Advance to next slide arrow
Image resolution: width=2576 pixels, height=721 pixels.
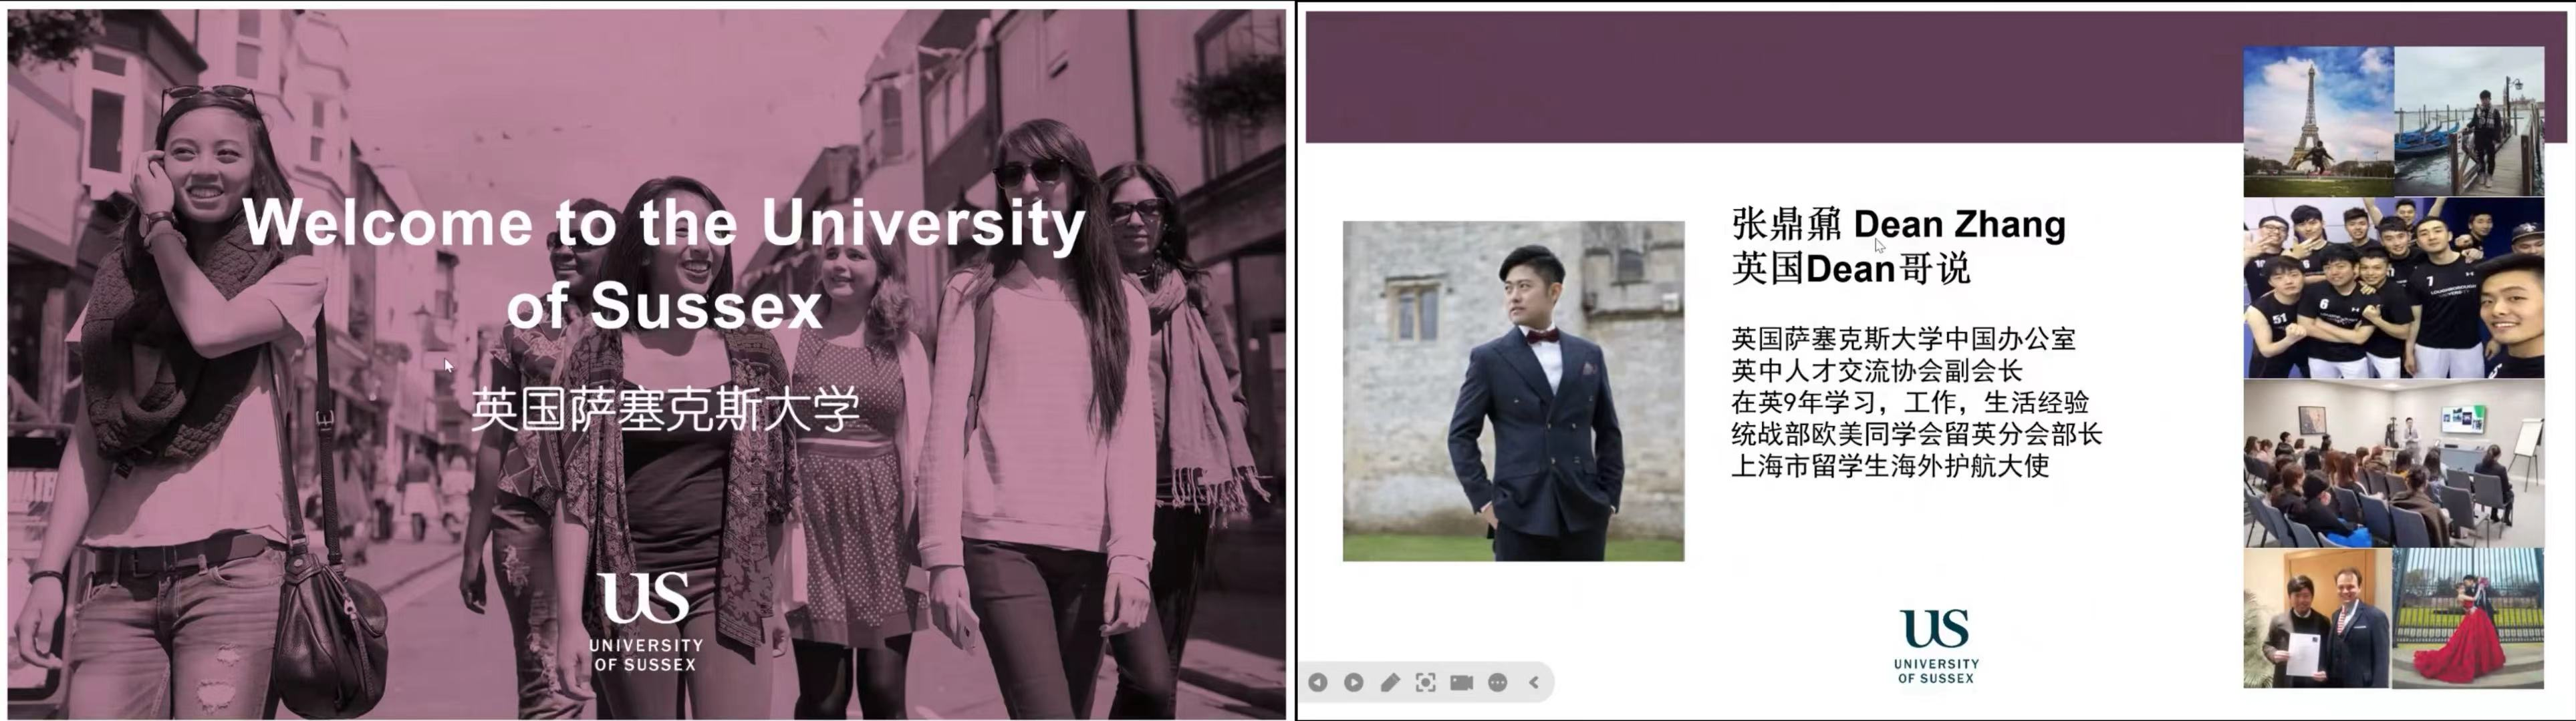click(1353, 682)
